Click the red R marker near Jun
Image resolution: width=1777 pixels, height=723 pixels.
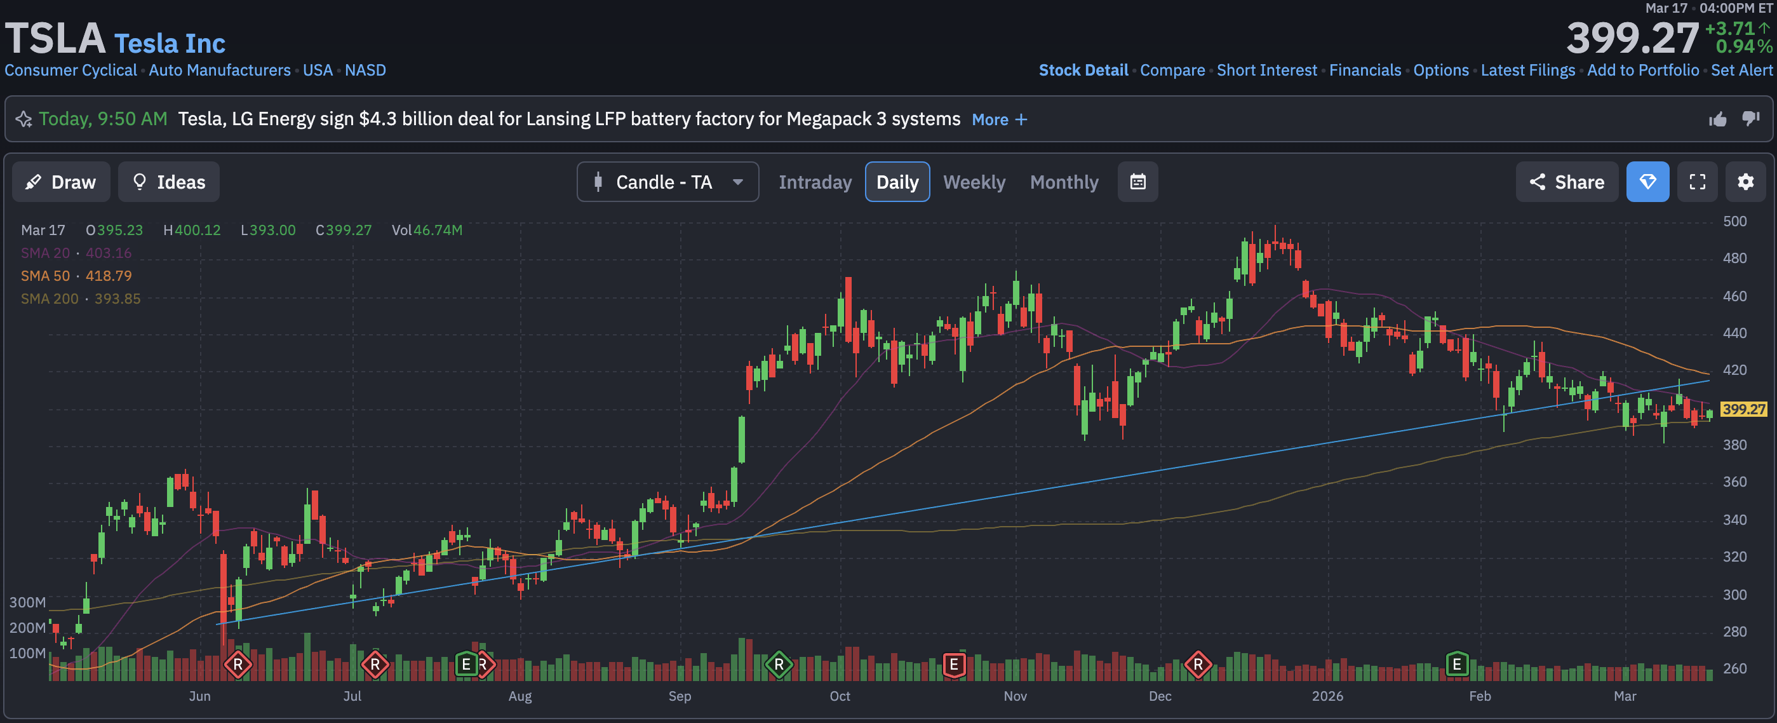pos(238,665)
